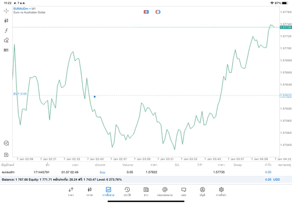Open the drawing objects shapes icon

[6, 40]
